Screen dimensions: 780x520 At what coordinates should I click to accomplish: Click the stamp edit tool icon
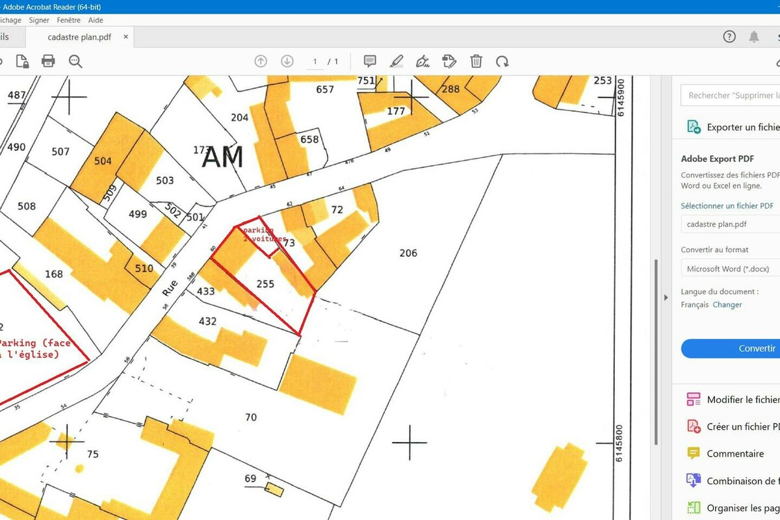(449, 62)
